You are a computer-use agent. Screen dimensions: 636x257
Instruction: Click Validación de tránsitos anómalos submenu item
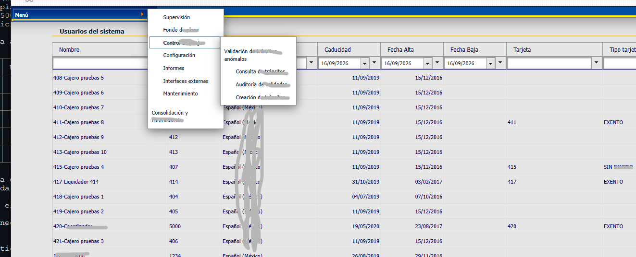tap(253, 55)
